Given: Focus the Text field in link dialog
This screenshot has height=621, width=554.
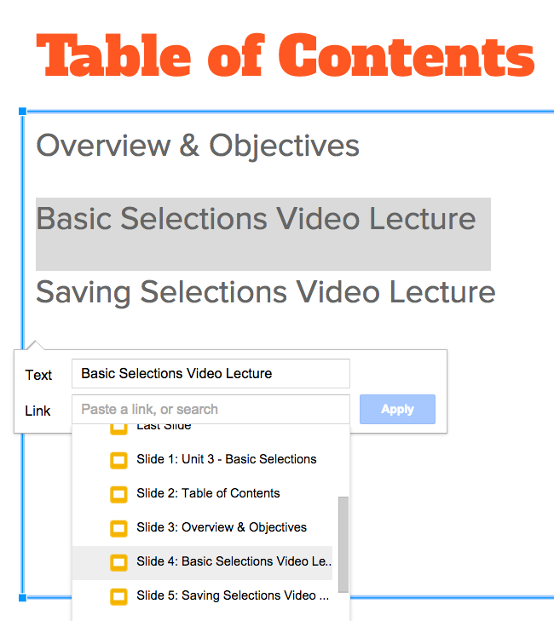Looking at the screenshot, I should click(211, 374).
